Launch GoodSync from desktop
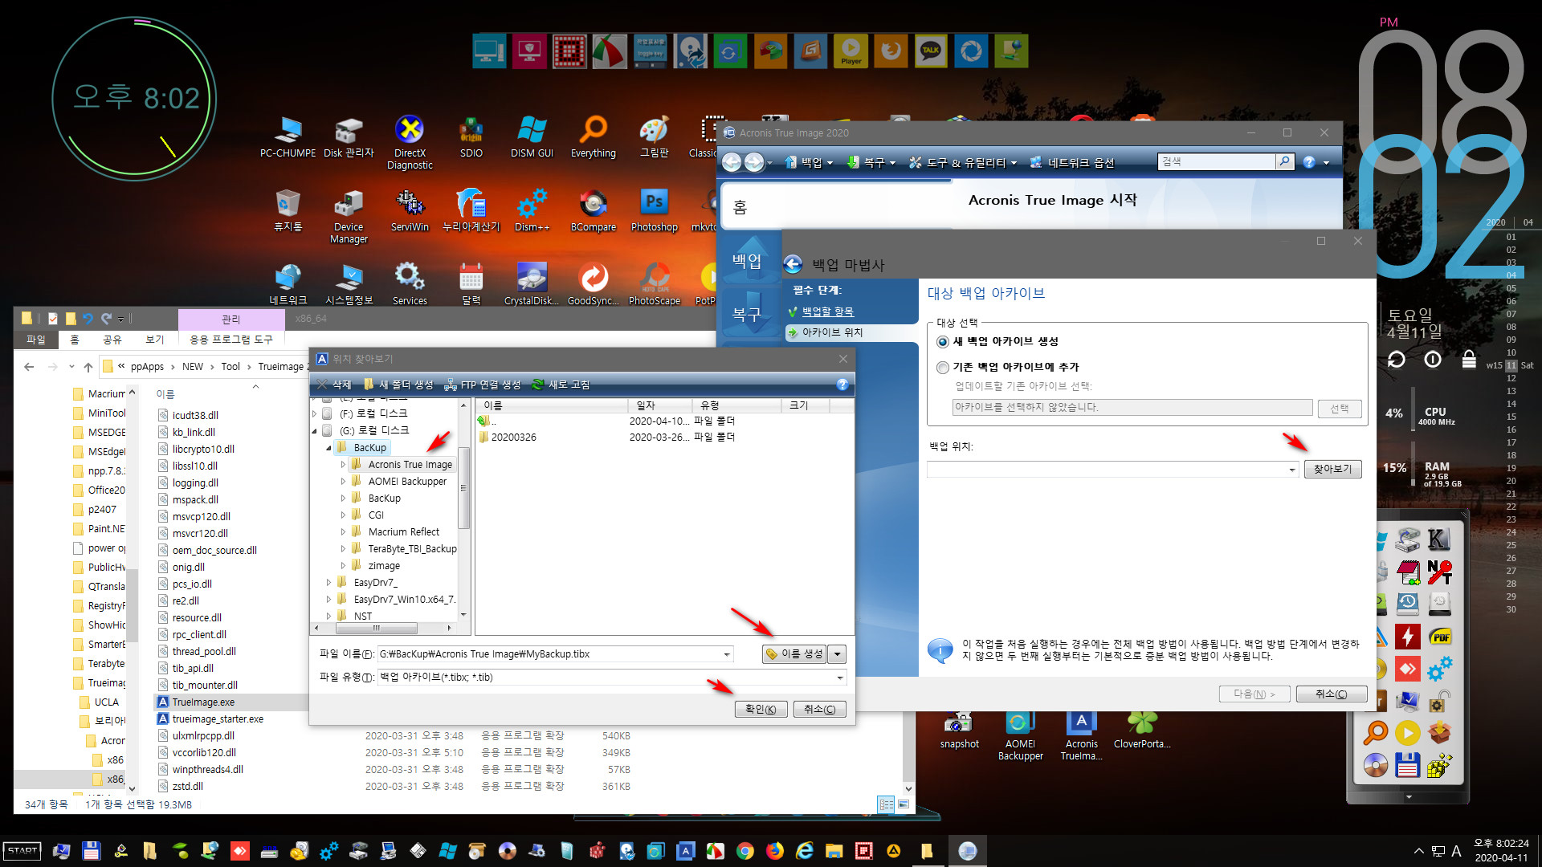 tap(594, 284)
